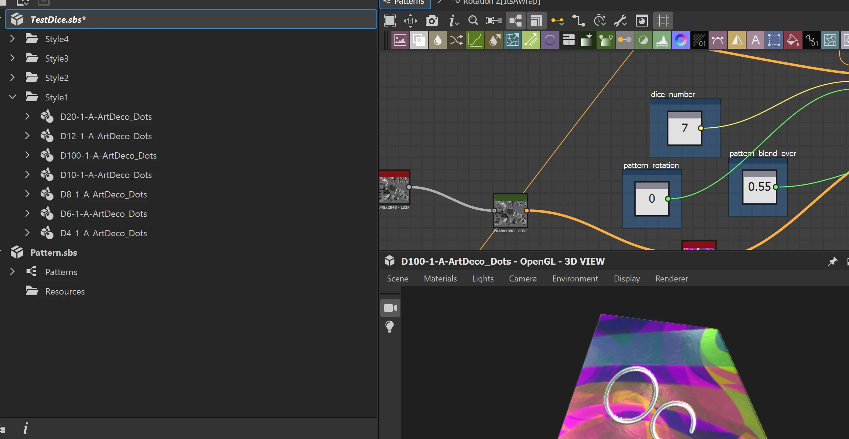Click the magnifier search icon in graph toolbar

click(473, 21)
